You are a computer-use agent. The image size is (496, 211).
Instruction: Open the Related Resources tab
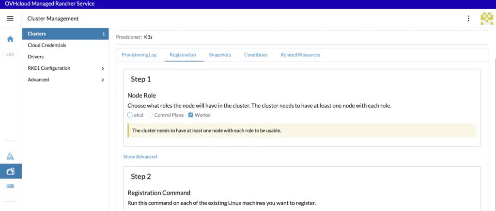[300, 55]
